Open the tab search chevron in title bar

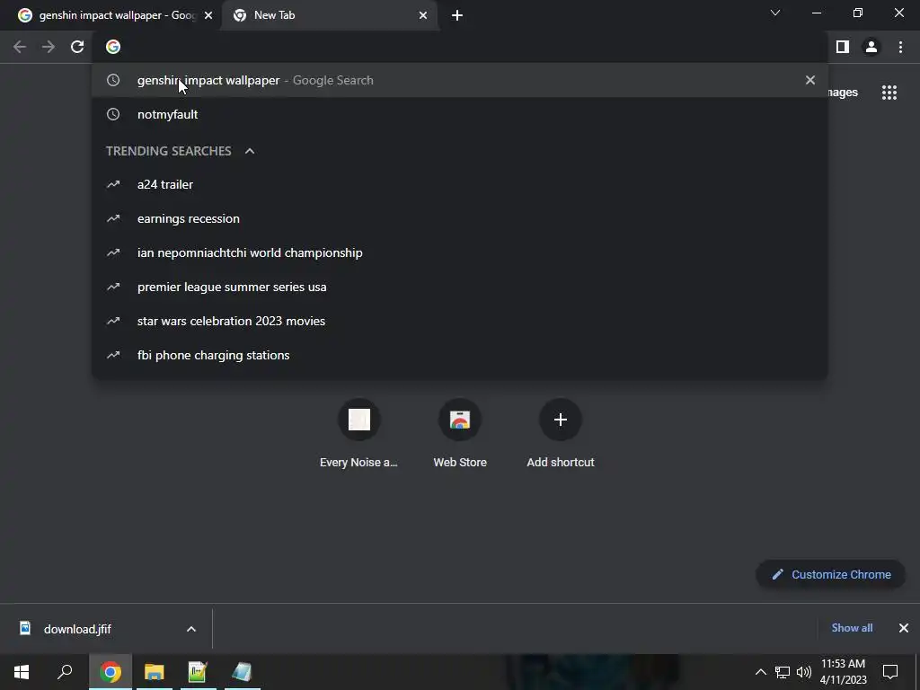pyautogui.click(x=775, y=13)
